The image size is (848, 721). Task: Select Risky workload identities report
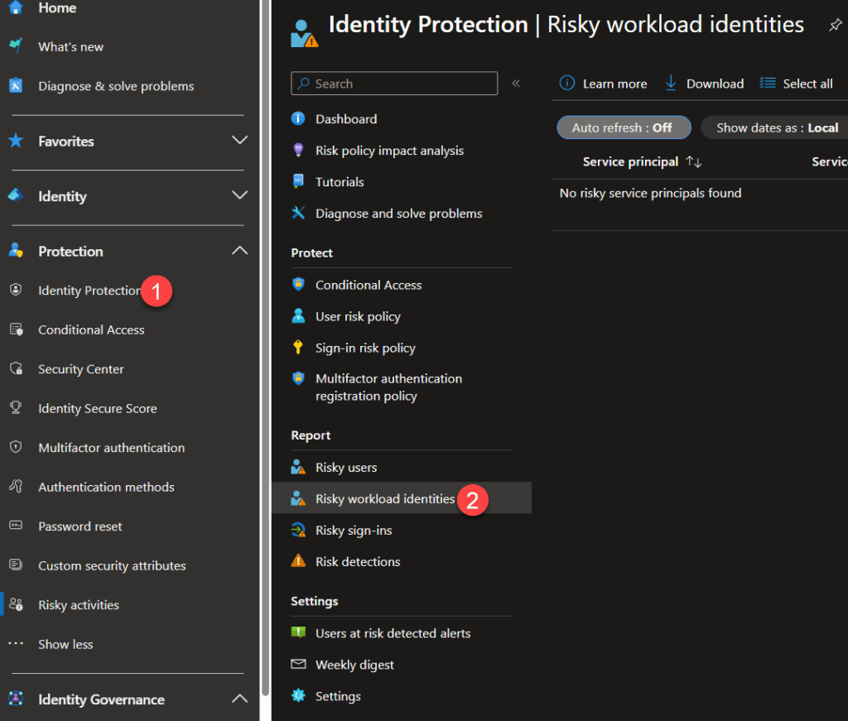coord(401,497)
